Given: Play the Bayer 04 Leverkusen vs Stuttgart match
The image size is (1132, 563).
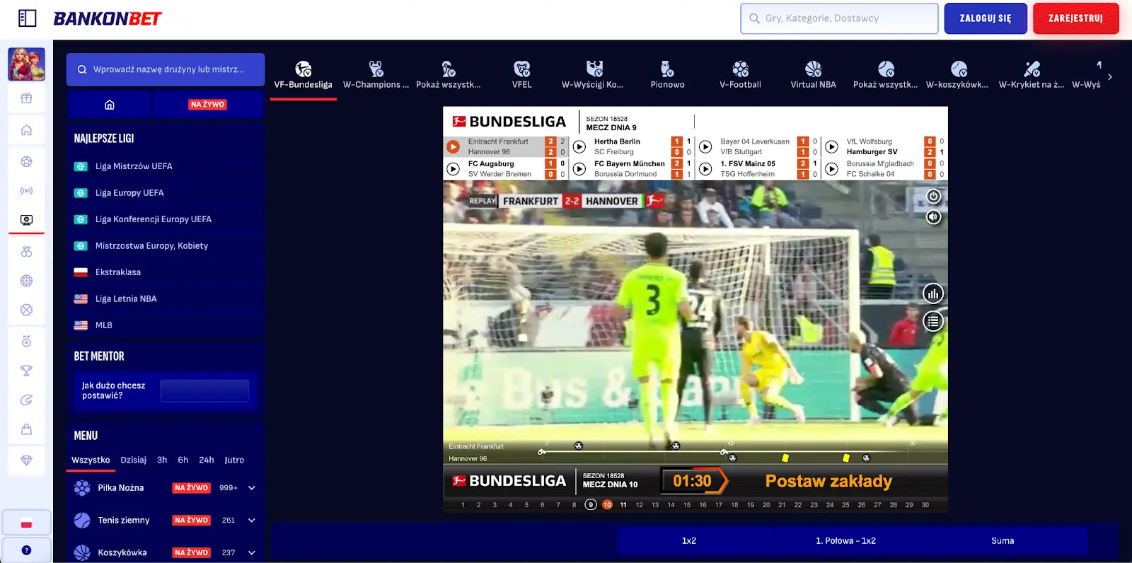Looking at the screenshot, I should [705, 147].
